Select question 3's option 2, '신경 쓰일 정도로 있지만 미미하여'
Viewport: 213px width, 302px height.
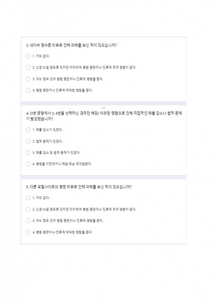tap(28, 68)
